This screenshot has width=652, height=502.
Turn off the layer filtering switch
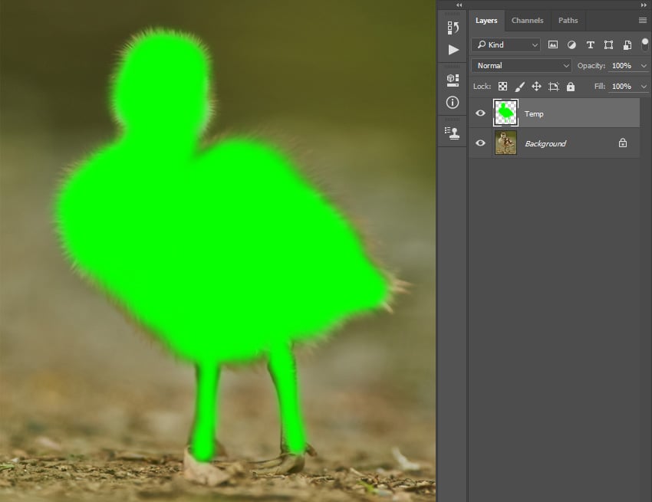(x=645, y=44)
